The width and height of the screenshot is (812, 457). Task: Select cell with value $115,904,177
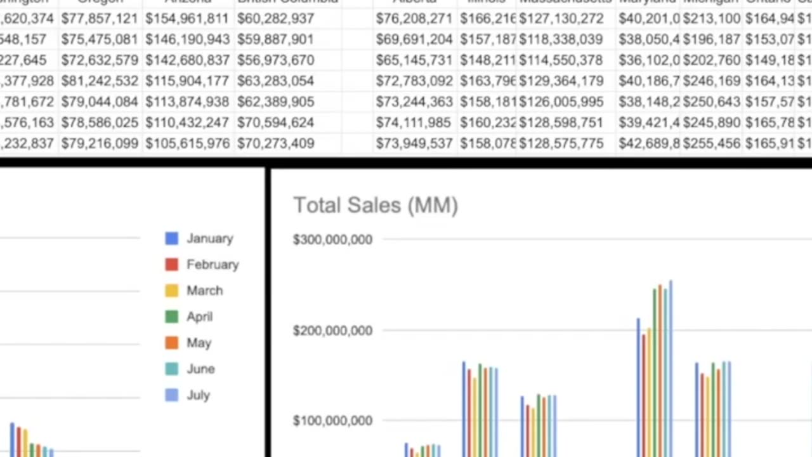[187, 81]
